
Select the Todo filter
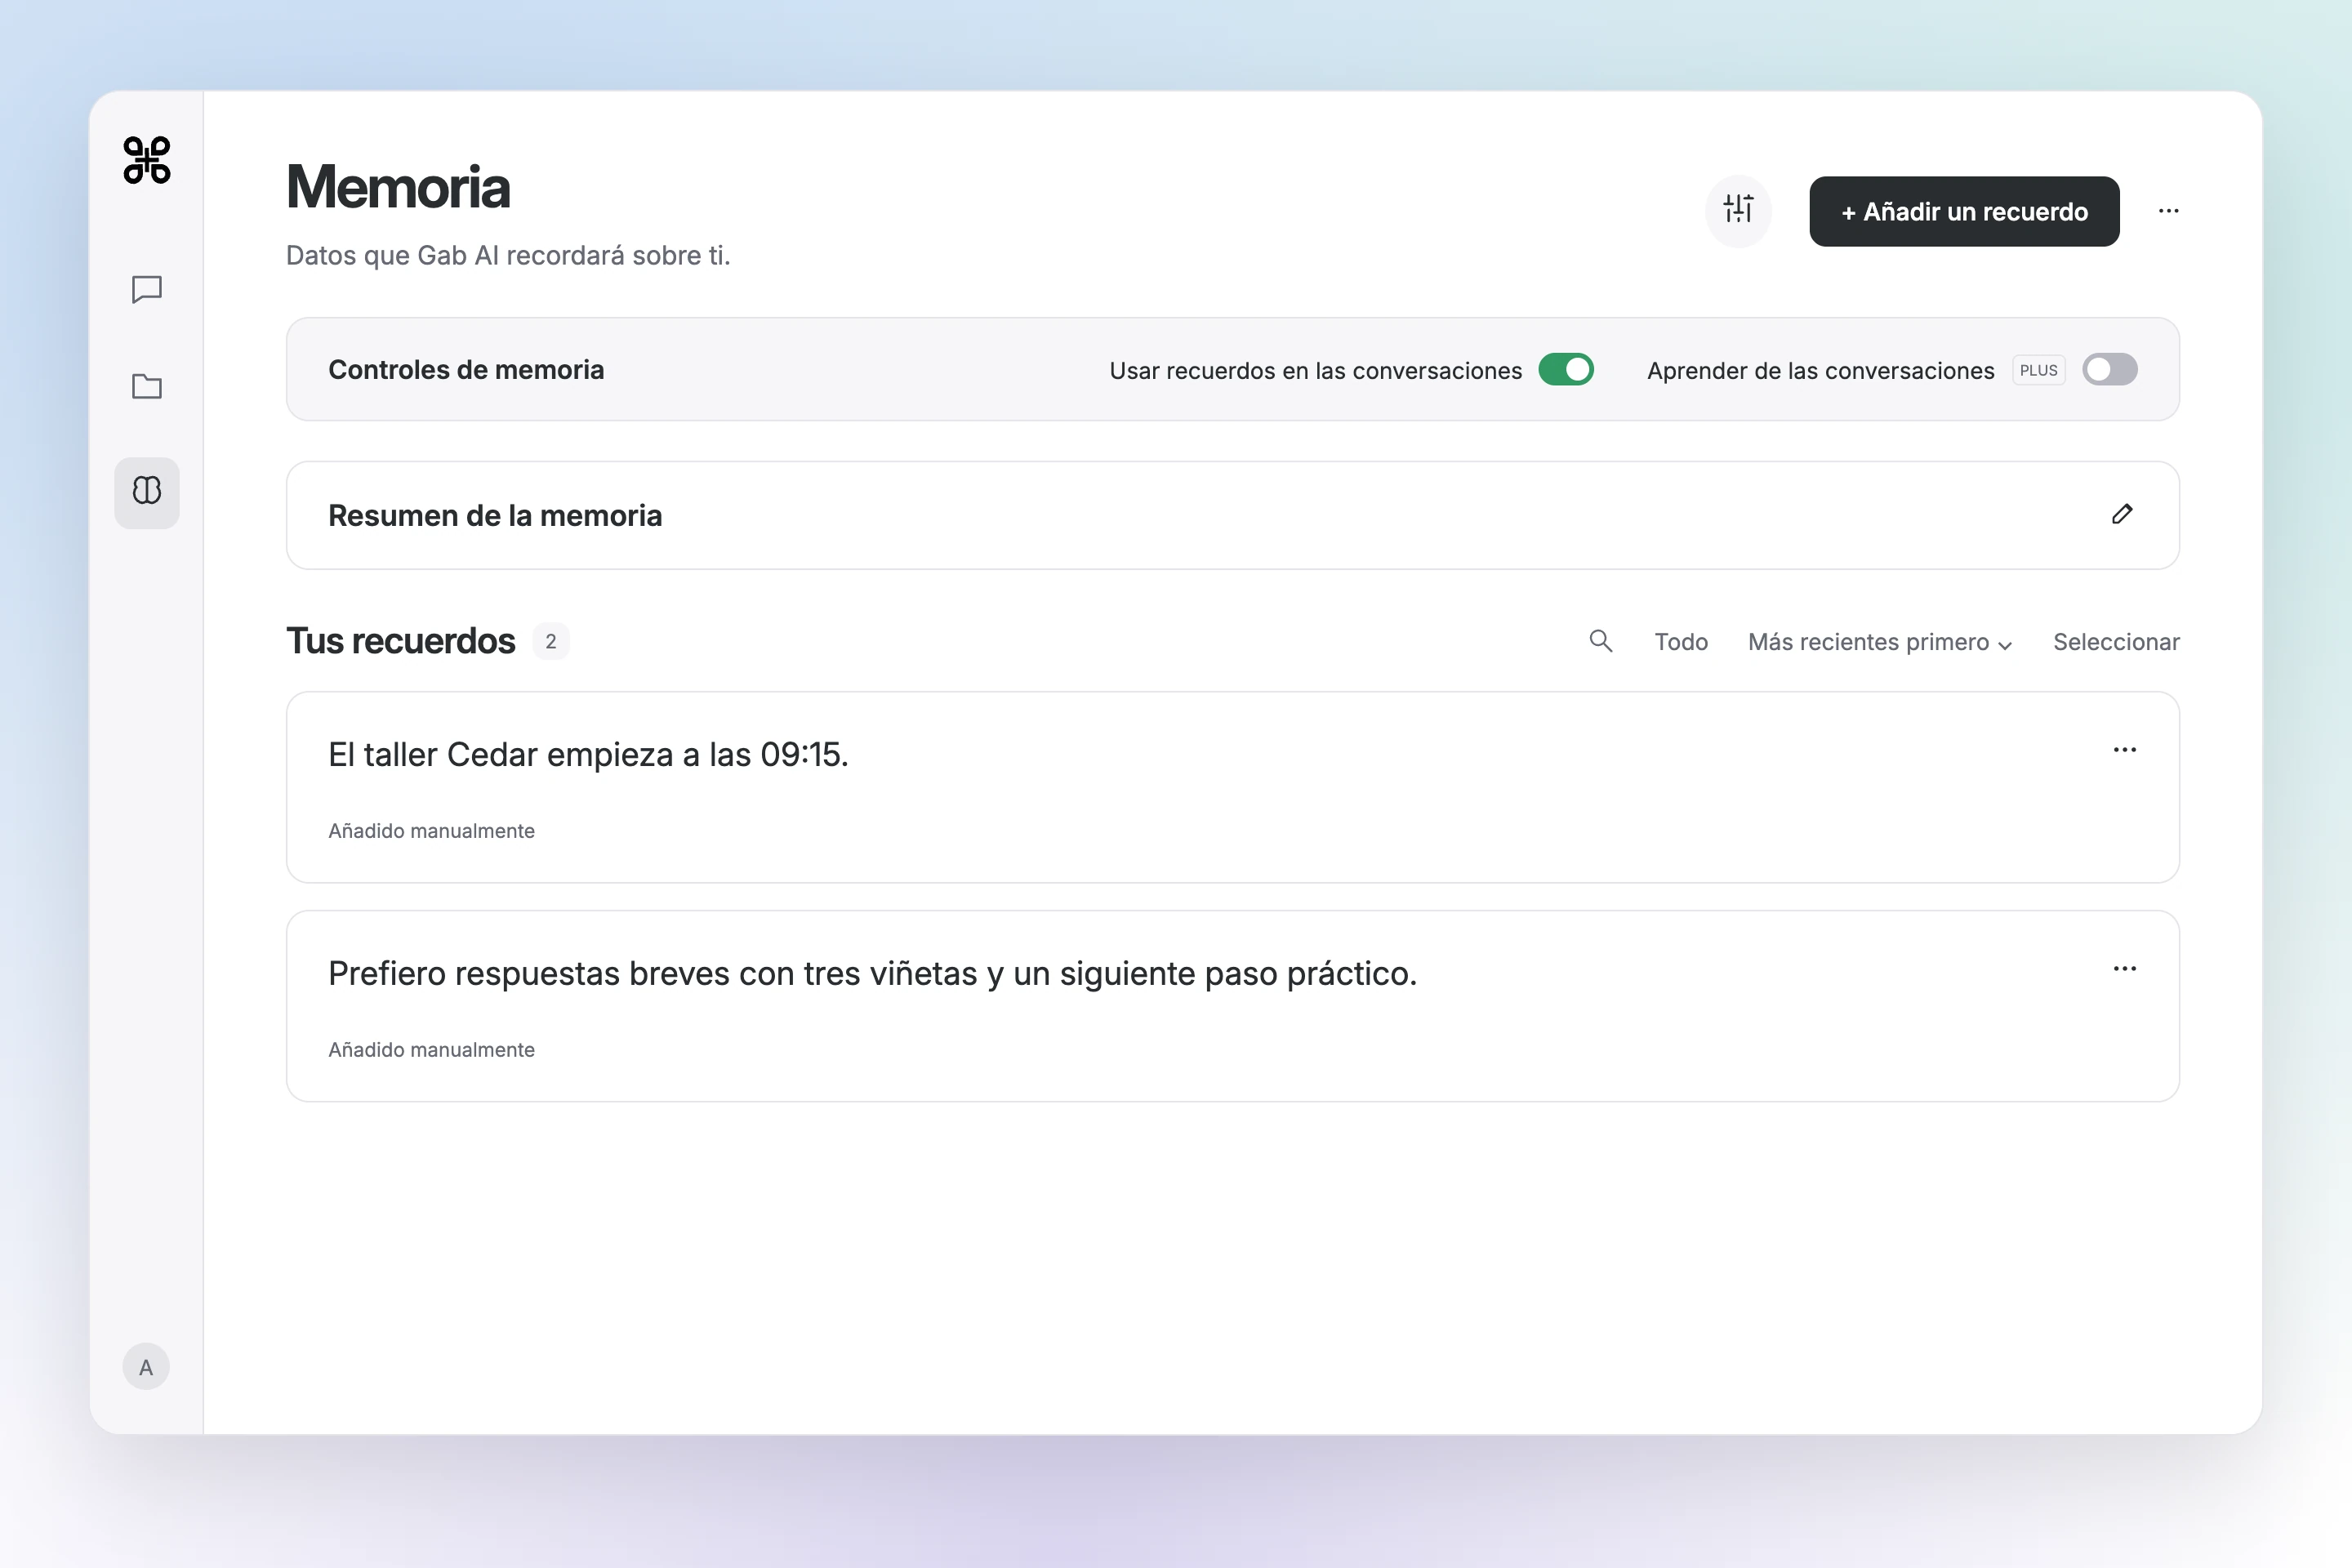click(x=1681, y=642)
